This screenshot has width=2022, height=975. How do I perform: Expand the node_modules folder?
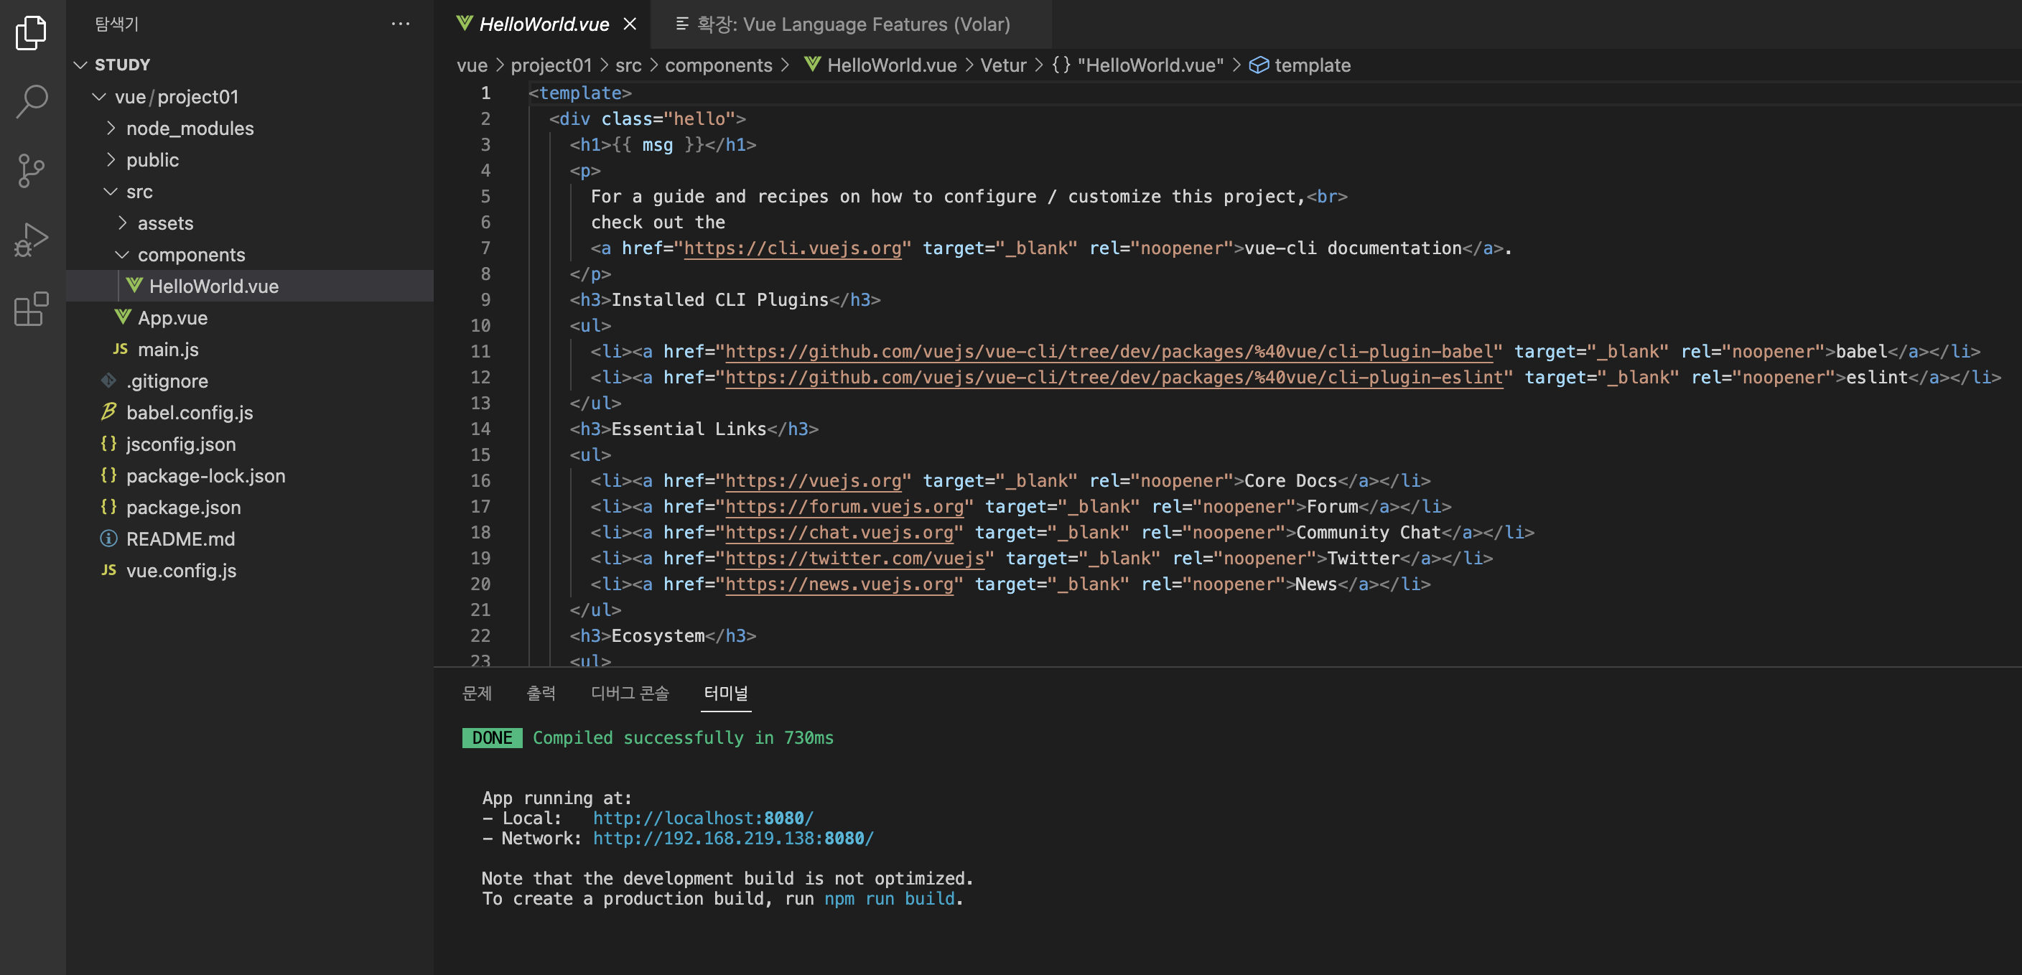click(189, 128)
